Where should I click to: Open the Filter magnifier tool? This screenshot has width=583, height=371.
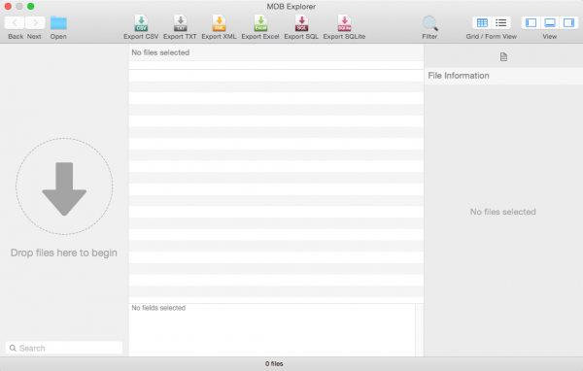click(x=429, y=23)
